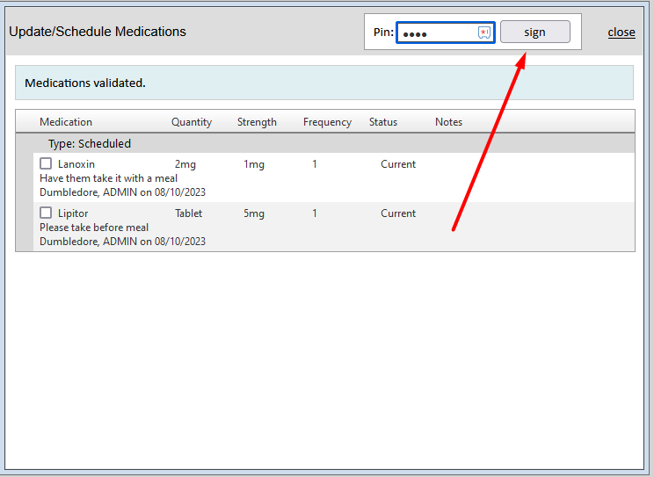Click the 'Medications validated.' message

(x=85, y=83)
